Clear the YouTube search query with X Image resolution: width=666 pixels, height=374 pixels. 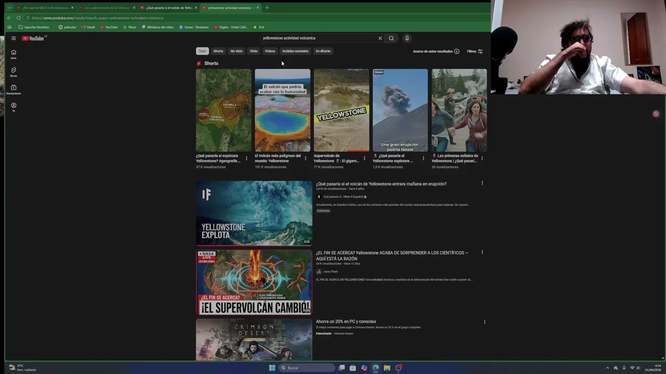[x=380, y=38]
